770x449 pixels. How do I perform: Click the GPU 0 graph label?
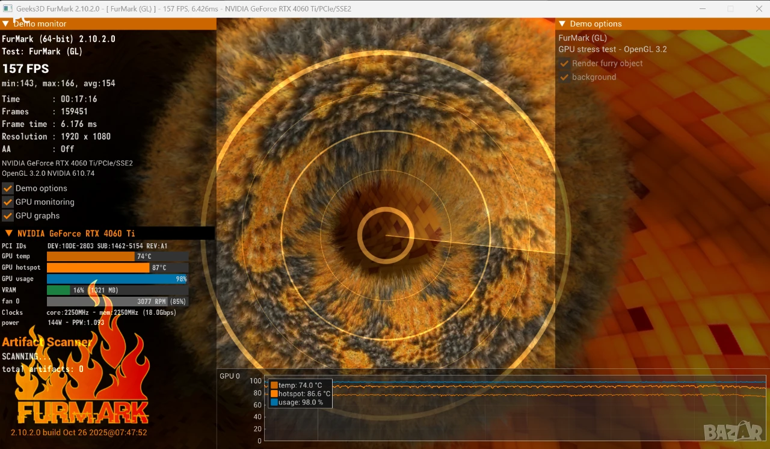pyautogui.click(x=230, y=376)
